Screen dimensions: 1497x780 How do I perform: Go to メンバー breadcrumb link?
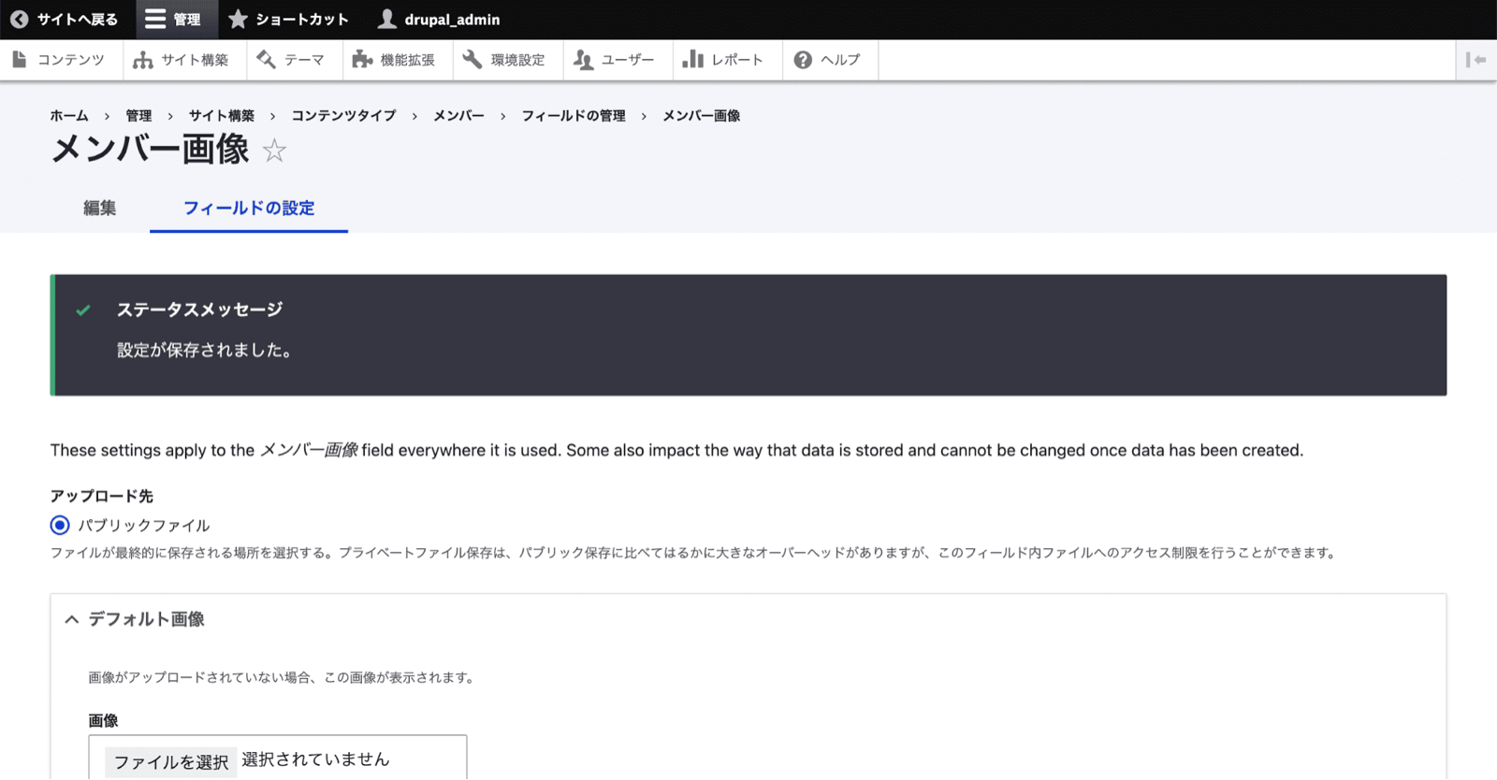[x=458, y=116]
